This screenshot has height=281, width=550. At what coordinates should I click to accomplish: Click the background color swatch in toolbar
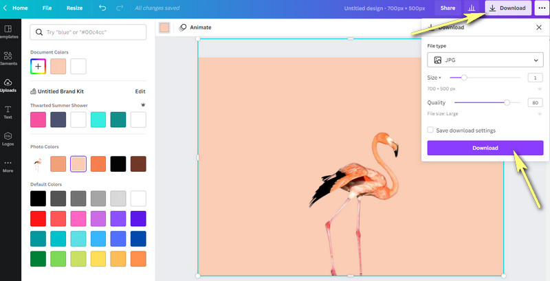tap(164, 27)
